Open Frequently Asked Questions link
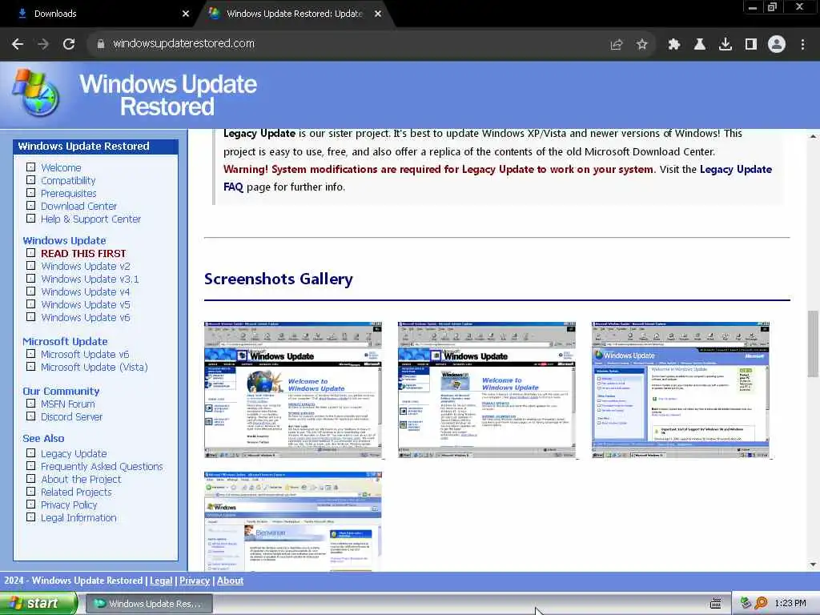This screenshot has height=615, width=820. 102,467
